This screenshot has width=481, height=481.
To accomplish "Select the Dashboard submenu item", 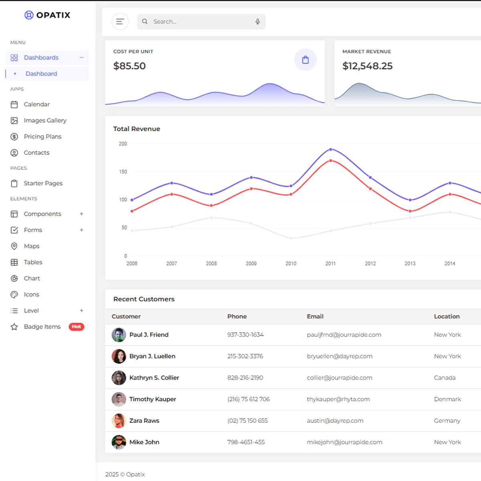I will 41,74.
